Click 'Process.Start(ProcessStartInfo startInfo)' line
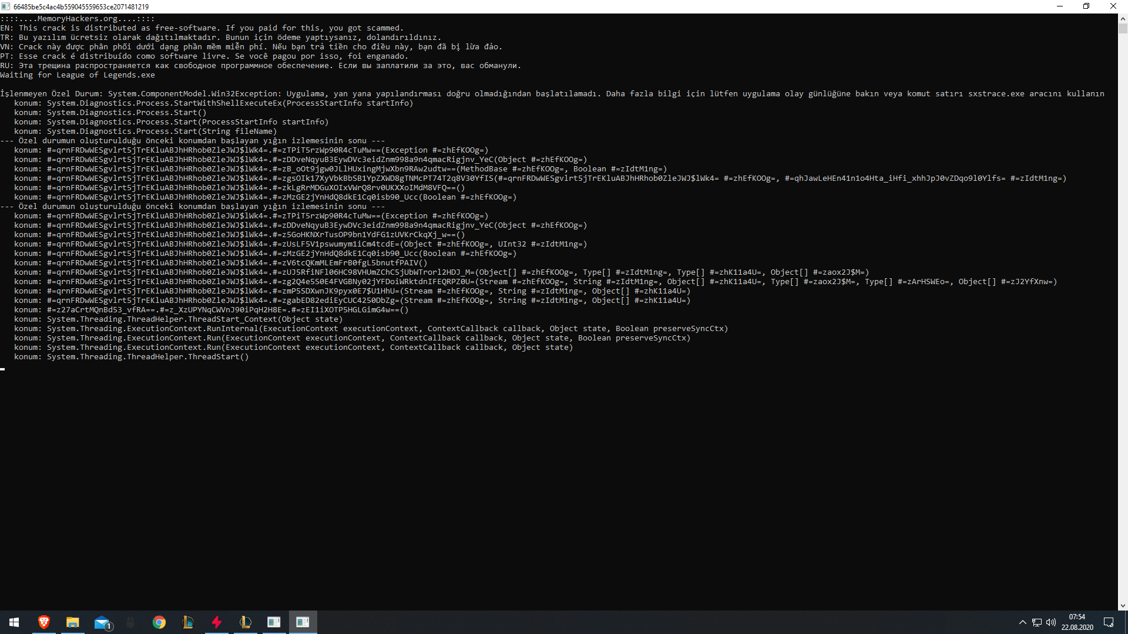Screen dimensions: 1128x634 172,122
